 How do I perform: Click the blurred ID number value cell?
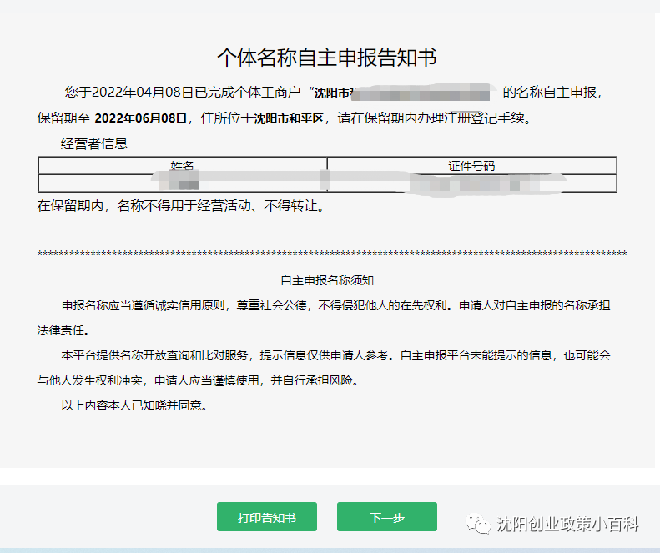pyautogui.click(x=472, y=183)
